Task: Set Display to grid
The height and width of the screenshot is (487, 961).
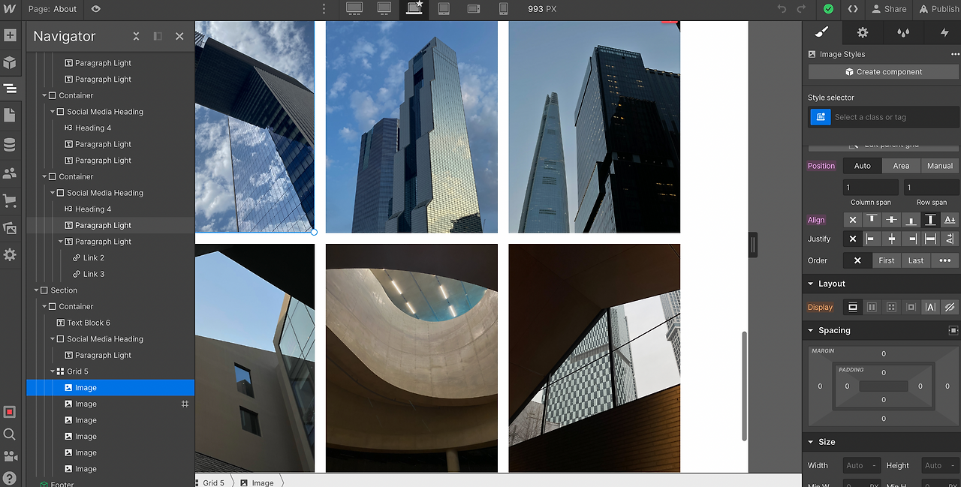Action: [891, 307]
